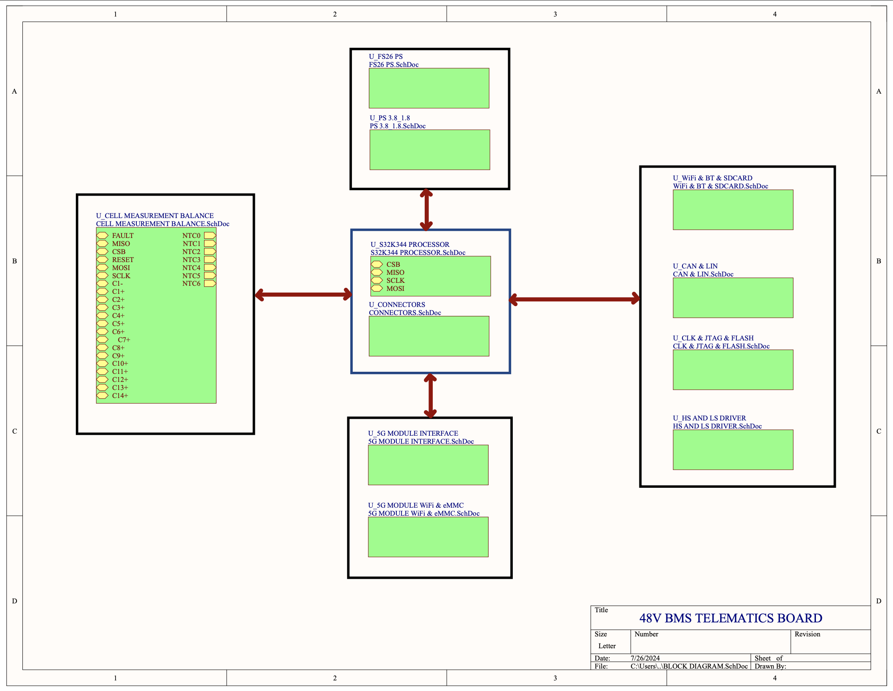Click the CAN & LIN sheet symbol block

(733, 298)
